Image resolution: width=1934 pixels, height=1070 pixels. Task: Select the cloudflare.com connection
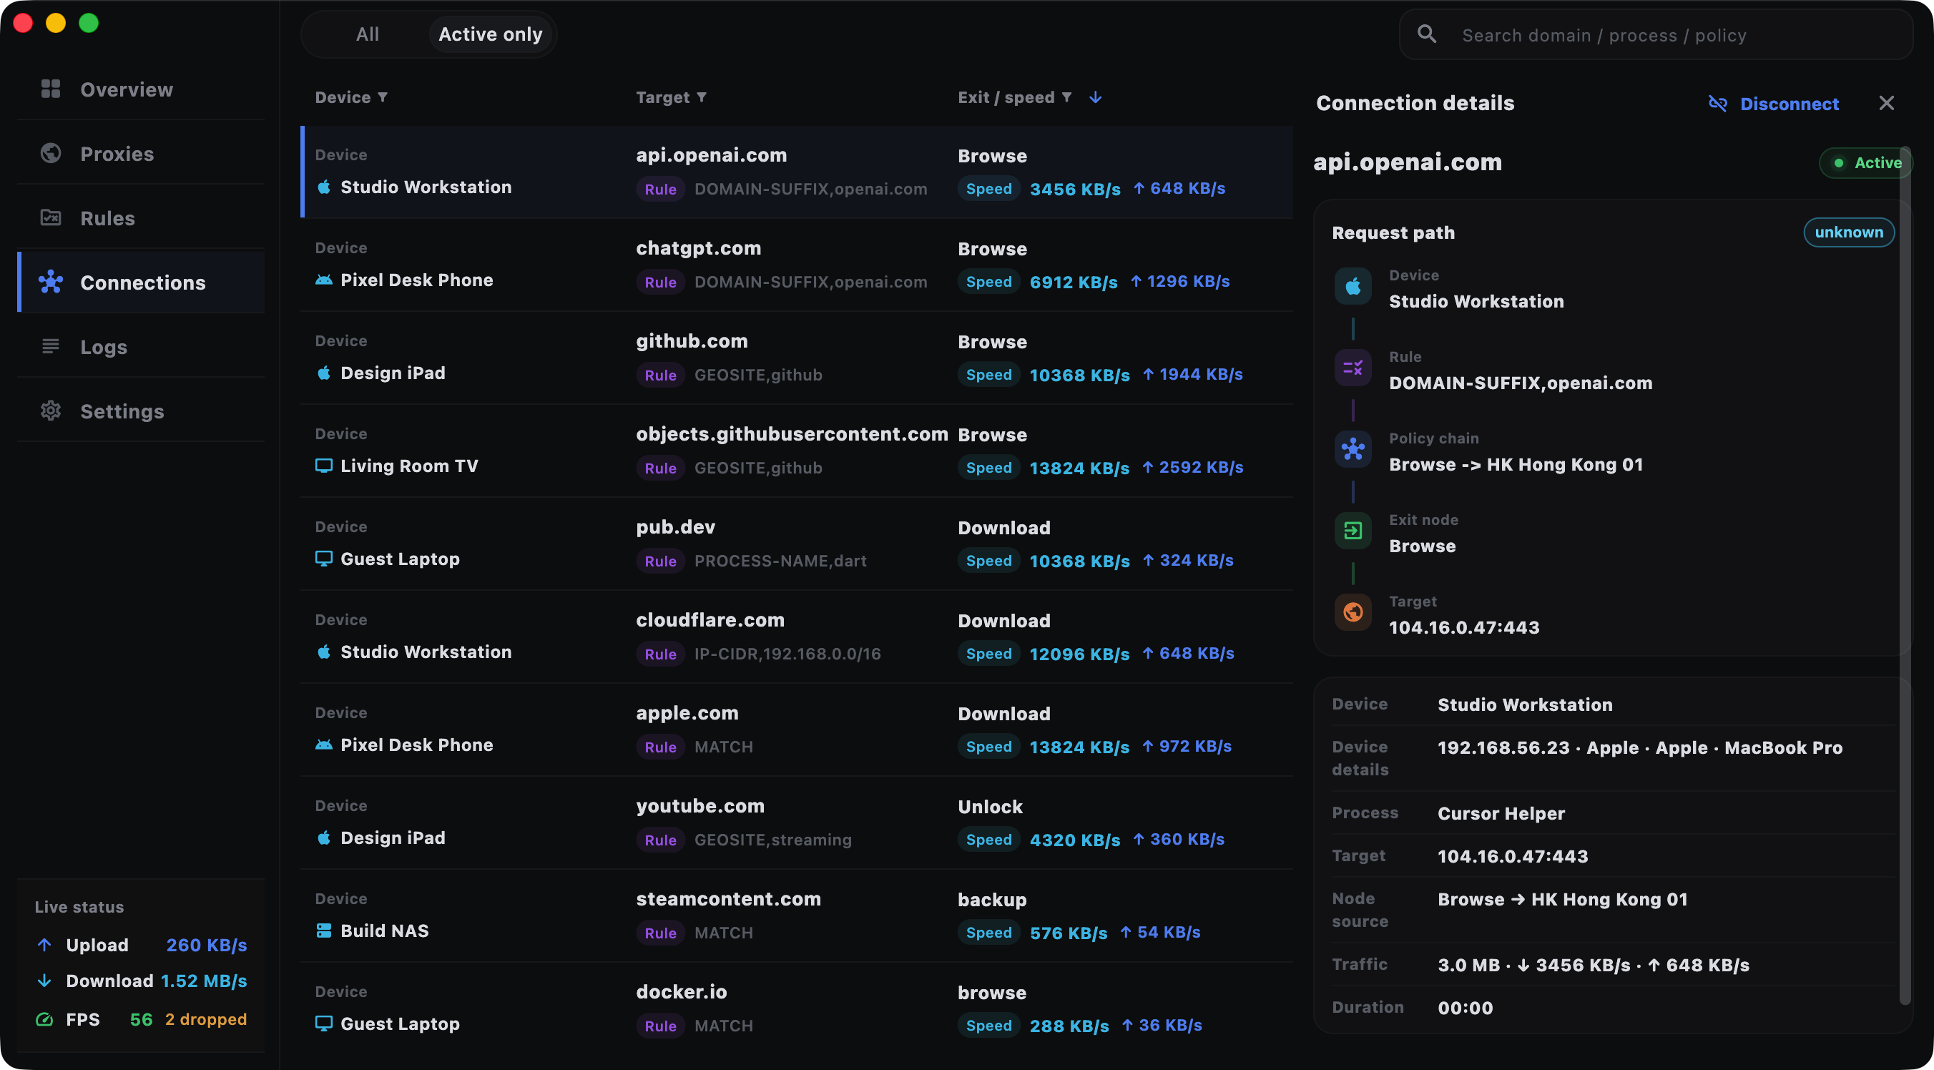point(797,637)
